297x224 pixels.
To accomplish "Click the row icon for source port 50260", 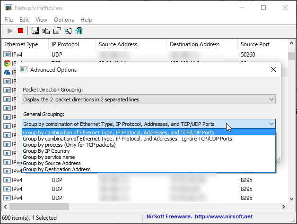I will pyautogui.click(x=7, y=55).
